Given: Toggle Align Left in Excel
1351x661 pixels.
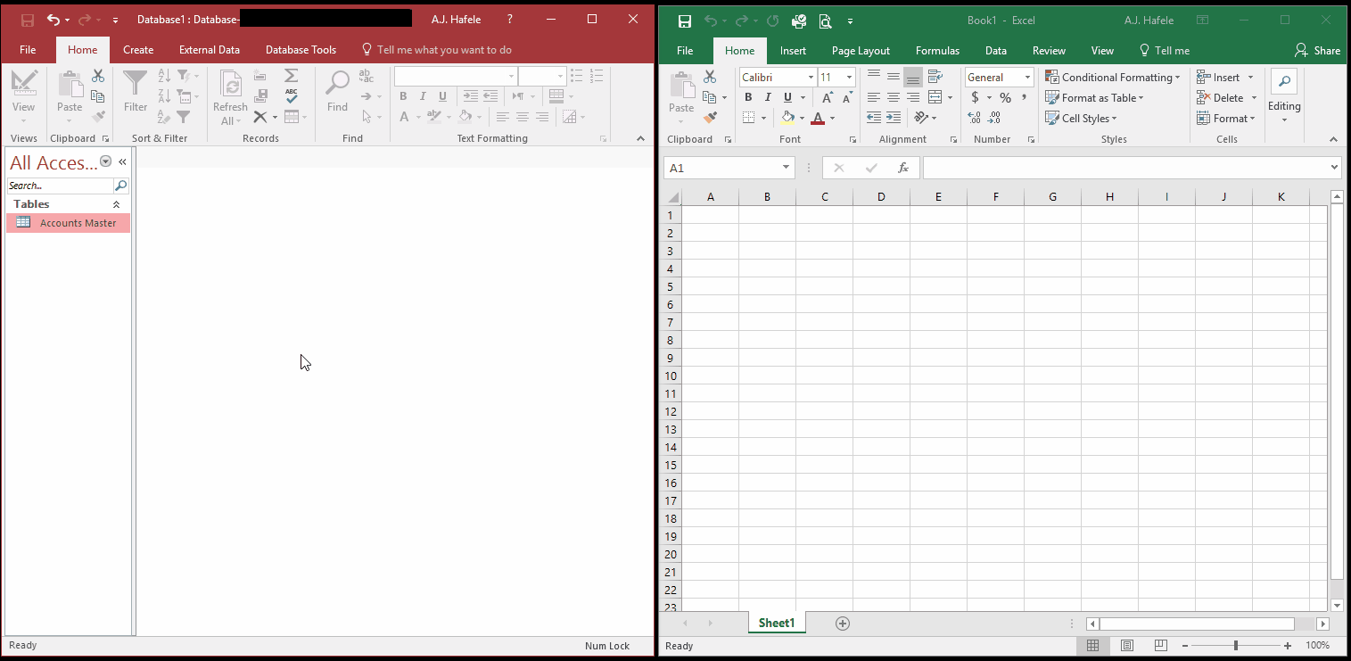Looking at the screenshot, I should pyautogui.click(x=874, y=97).
